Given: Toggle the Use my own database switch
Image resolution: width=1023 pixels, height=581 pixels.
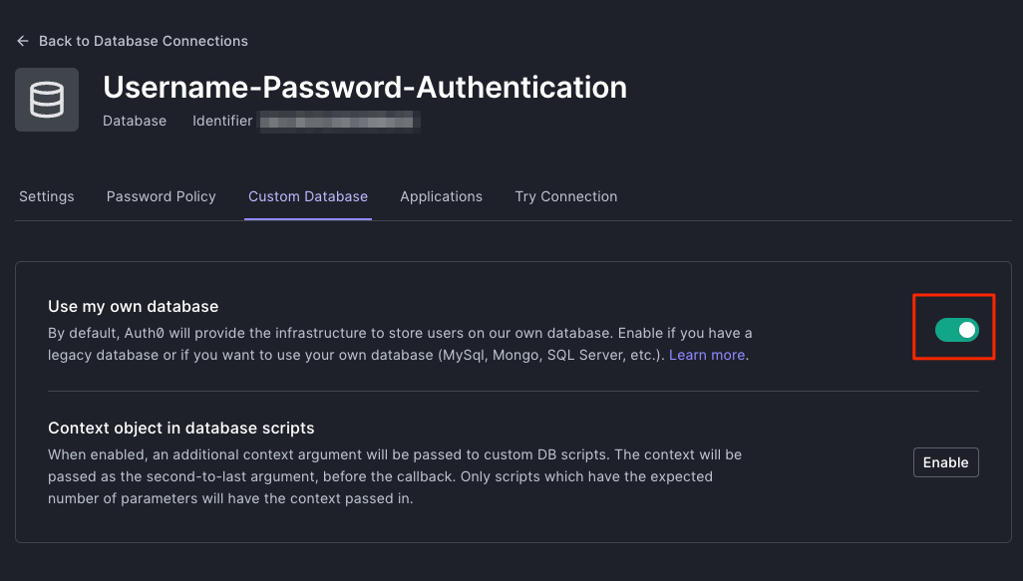Looking at the screenshot, I should (956, 330).
